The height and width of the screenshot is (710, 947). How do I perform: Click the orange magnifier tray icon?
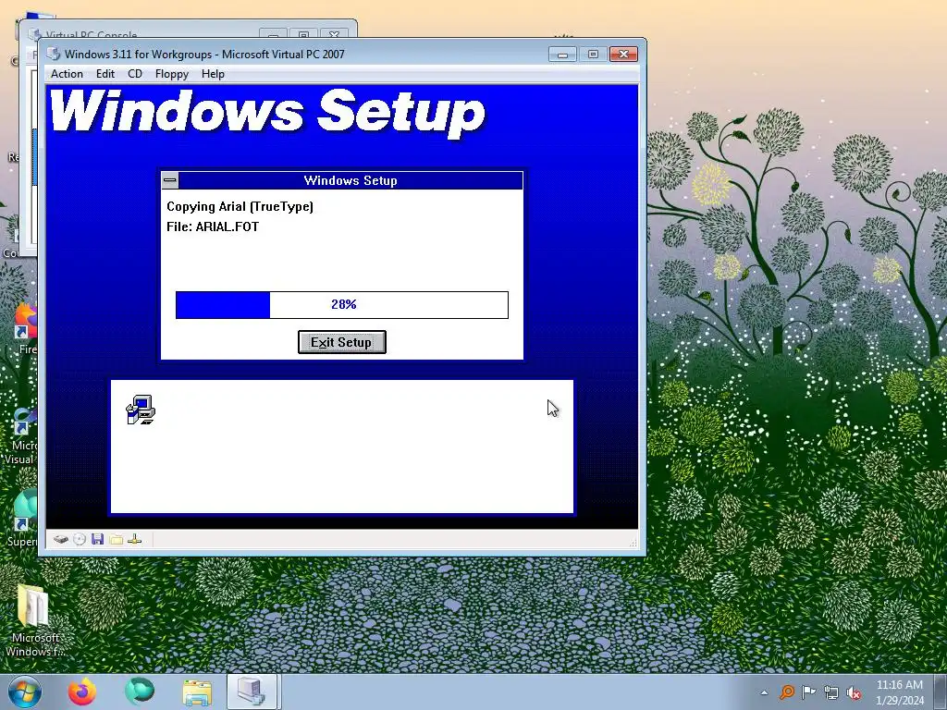pos(786,692)
